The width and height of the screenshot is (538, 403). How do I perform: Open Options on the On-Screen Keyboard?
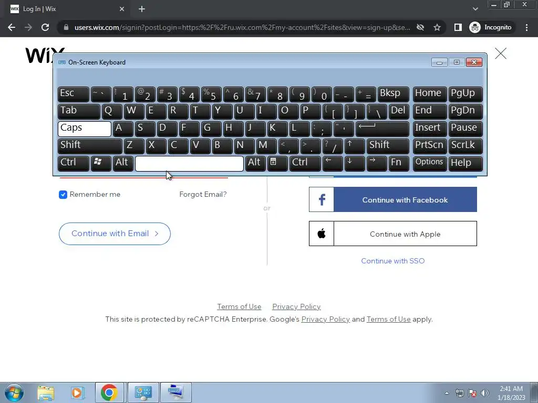(430, 164)
